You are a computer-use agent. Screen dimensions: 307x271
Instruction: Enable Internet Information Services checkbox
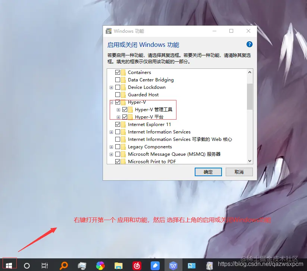click(x=118, y=132)
